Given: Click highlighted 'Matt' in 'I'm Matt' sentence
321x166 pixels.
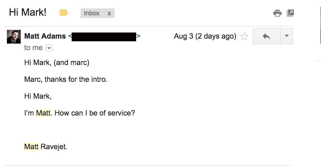Looking at the screenshot, I should click(43, 113).
